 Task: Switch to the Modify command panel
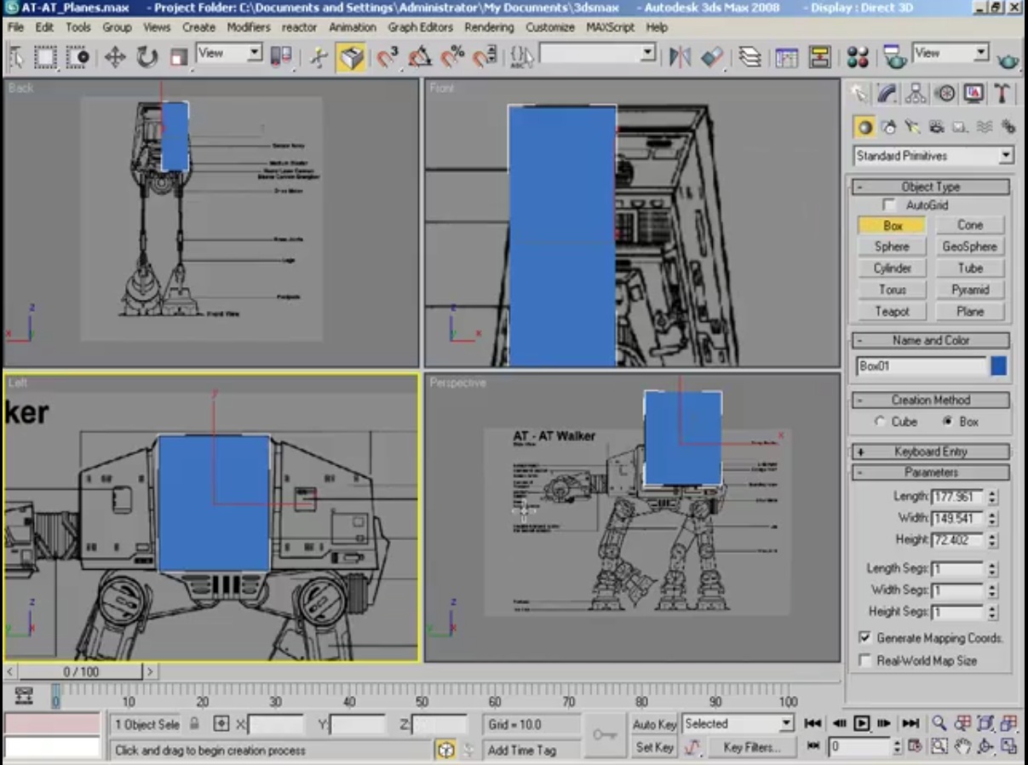(887, 93)
